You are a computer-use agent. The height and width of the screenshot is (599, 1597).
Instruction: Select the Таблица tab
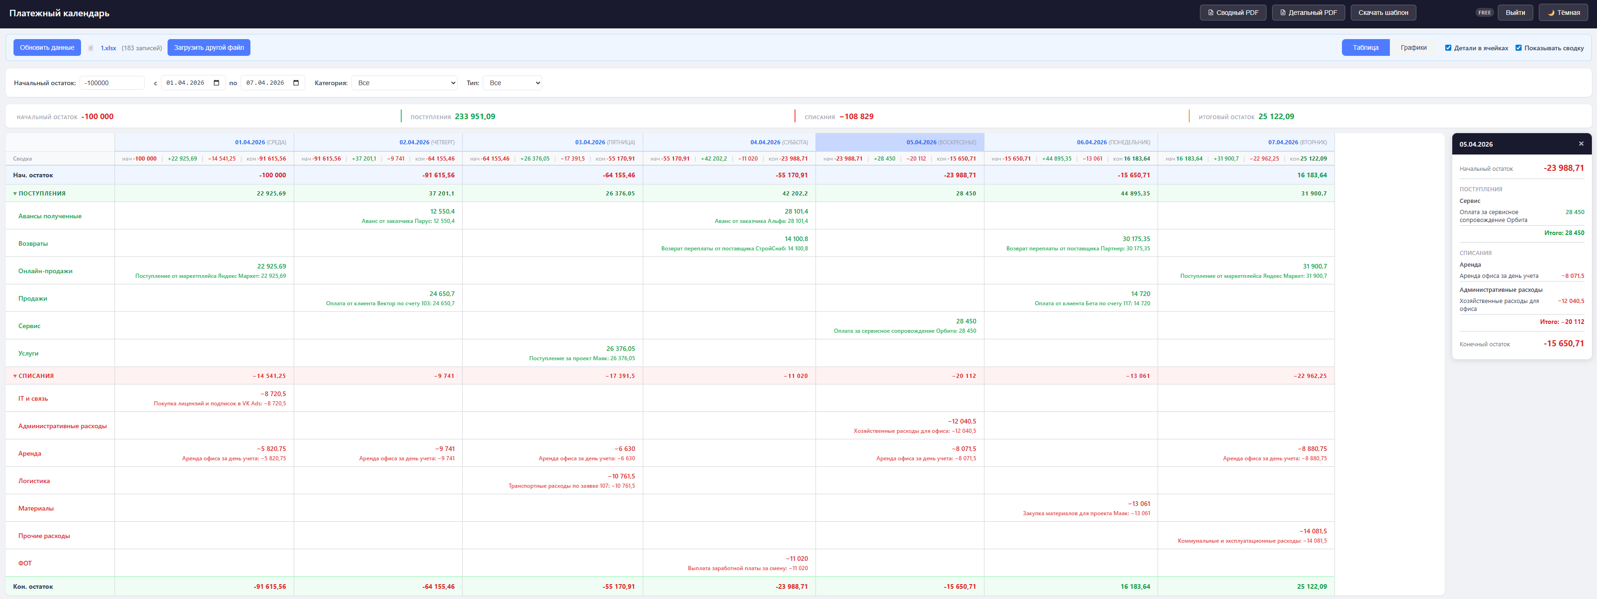tap(1365, 48)
